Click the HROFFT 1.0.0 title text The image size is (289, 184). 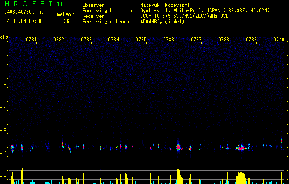[36, 4]
